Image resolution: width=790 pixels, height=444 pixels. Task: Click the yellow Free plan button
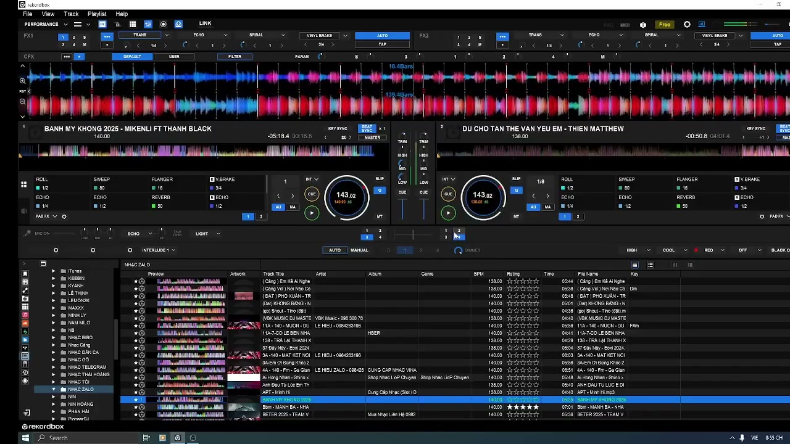coord(665,25)
